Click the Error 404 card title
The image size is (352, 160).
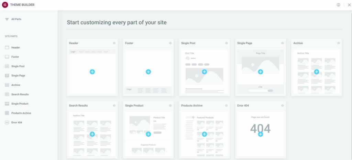click(243, 106)
